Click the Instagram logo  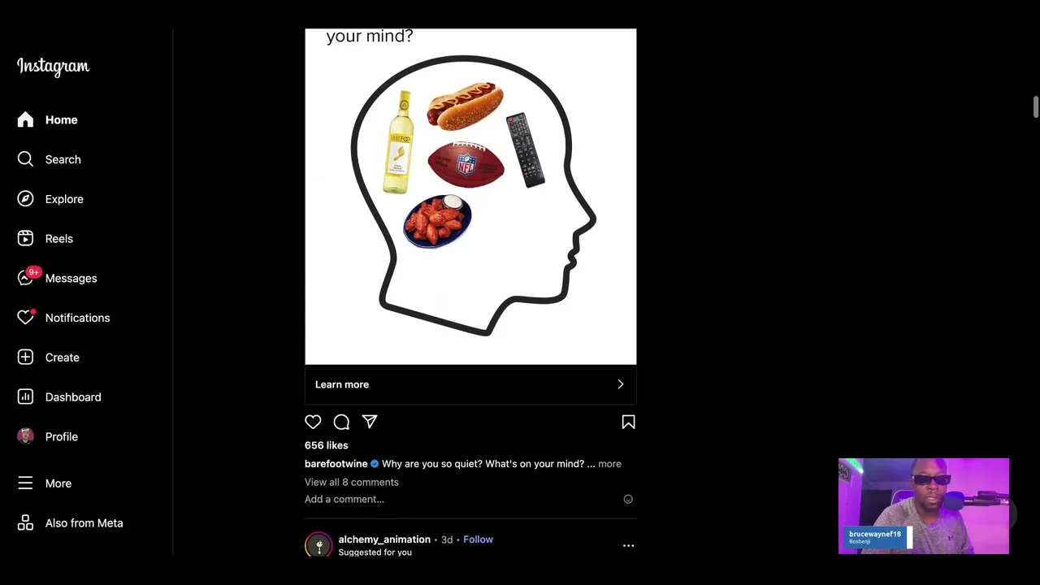(53, 67)
